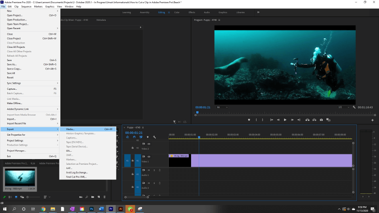Open Sort Icons dropdown in Project panel
The image size is (379, 213).
[x=47, y=197]
